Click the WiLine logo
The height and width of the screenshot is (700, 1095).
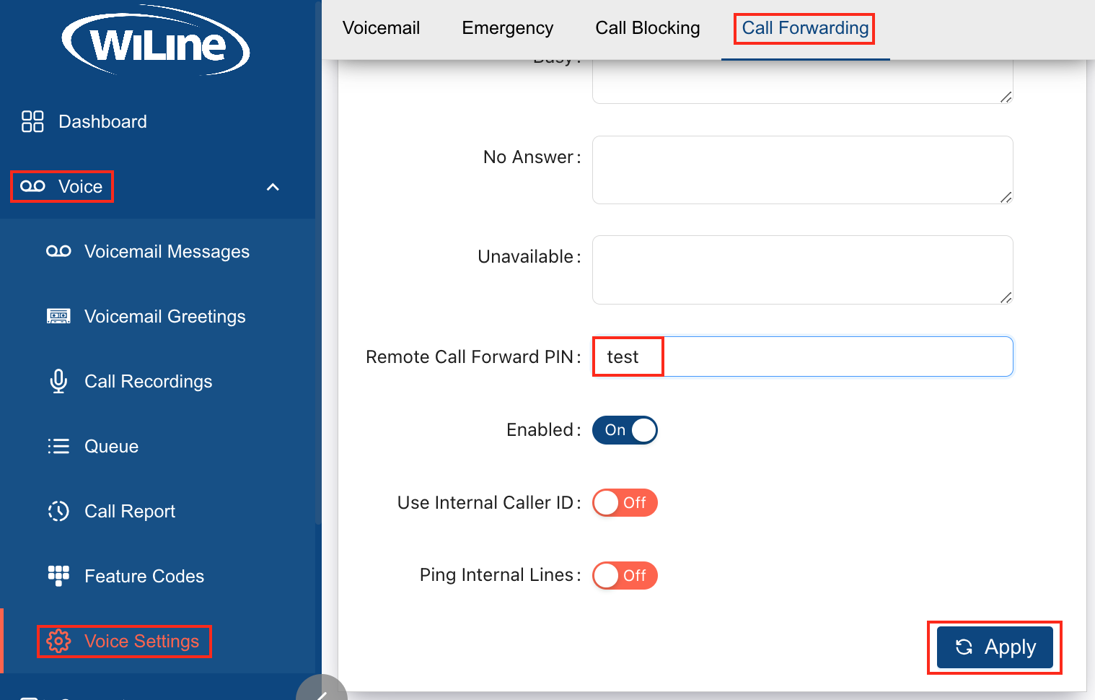156,42
